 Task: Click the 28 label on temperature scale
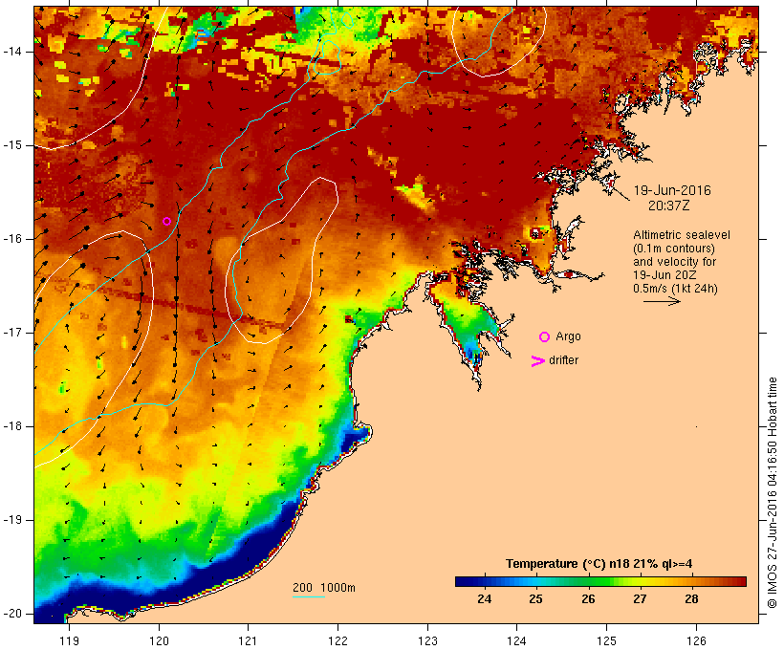691,599
